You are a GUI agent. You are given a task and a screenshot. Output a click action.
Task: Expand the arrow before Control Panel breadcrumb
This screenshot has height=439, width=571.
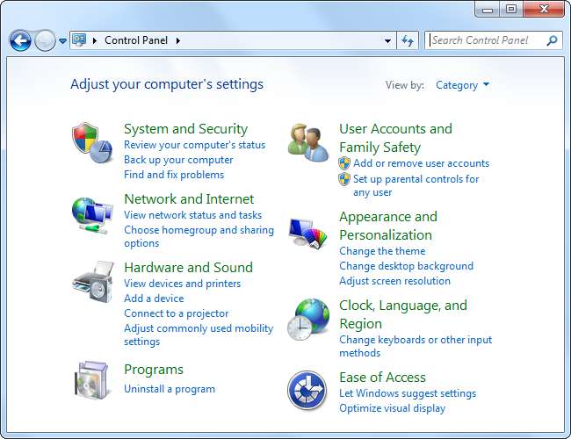(95, 40)
